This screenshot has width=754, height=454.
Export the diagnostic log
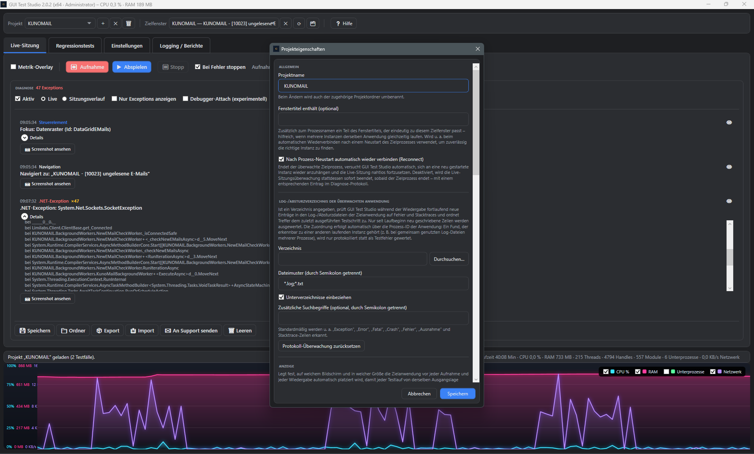(108, 330)
